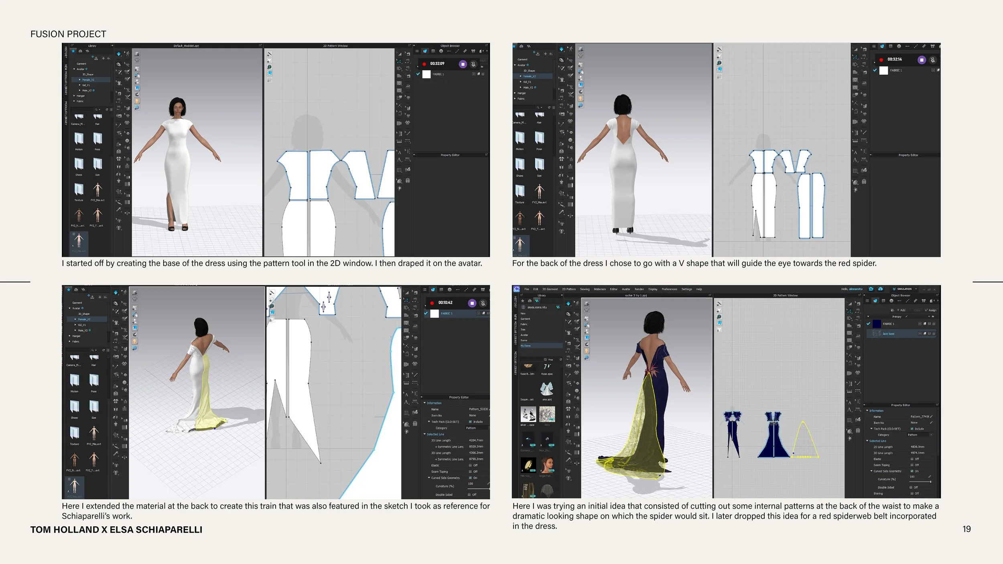
Task: Click purple stop button beside 00:32:14 timer
Action: [x=922, y=60]
